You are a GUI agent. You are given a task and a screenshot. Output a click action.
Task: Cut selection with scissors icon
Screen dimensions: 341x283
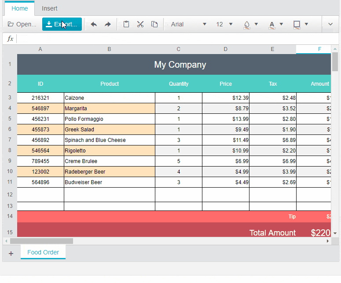[140, 24]
